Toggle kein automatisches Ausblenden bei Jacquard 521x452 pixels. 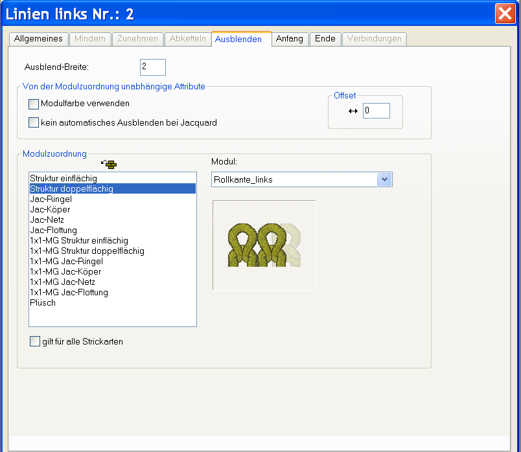pyautogui.click(x=34, y=122)
